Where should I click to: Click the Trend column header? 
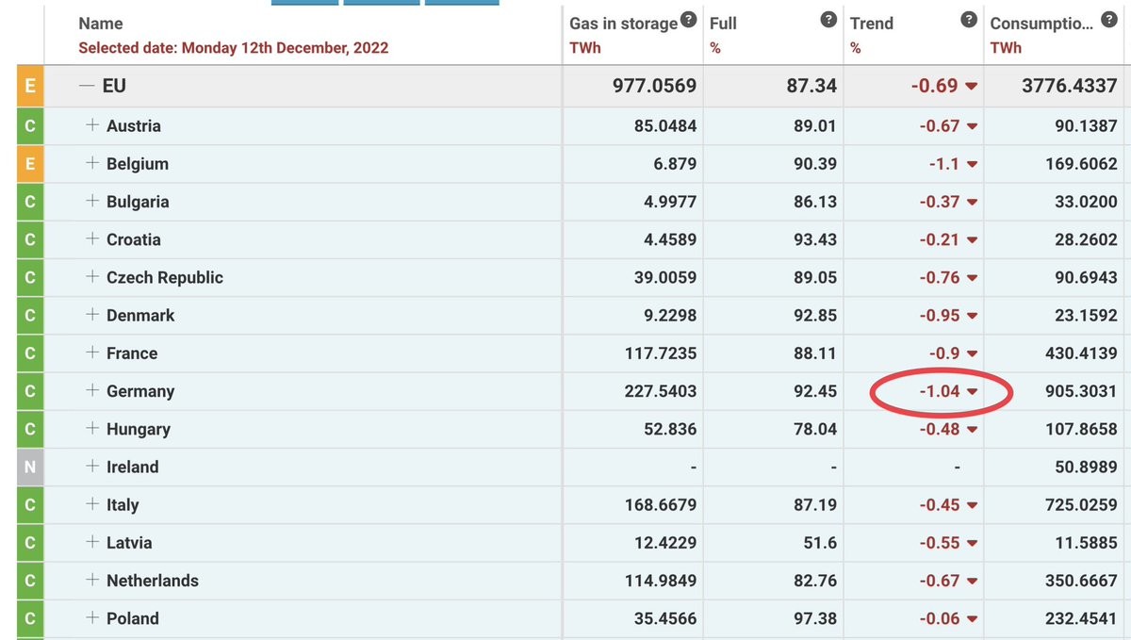[x=872, y=24]
